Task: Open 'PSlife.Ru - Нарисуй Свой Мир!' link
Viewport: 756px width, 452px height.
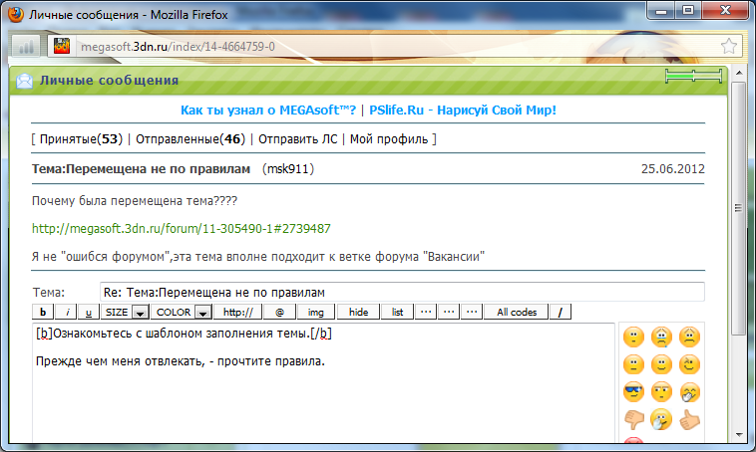Action: coord(463,111)
